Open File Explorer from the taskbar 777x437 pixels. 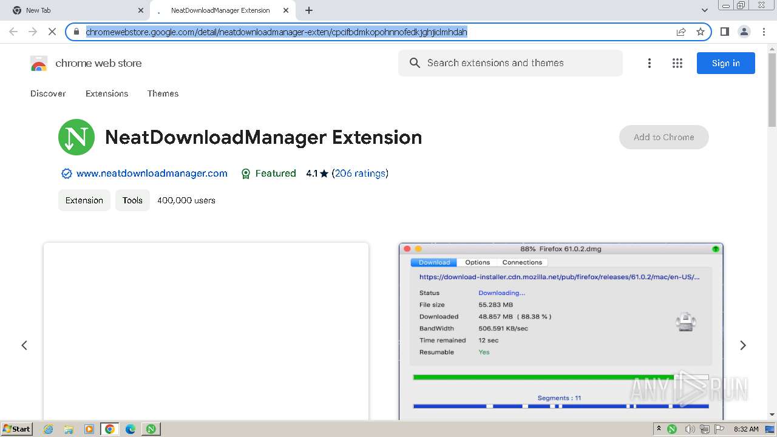69,429
